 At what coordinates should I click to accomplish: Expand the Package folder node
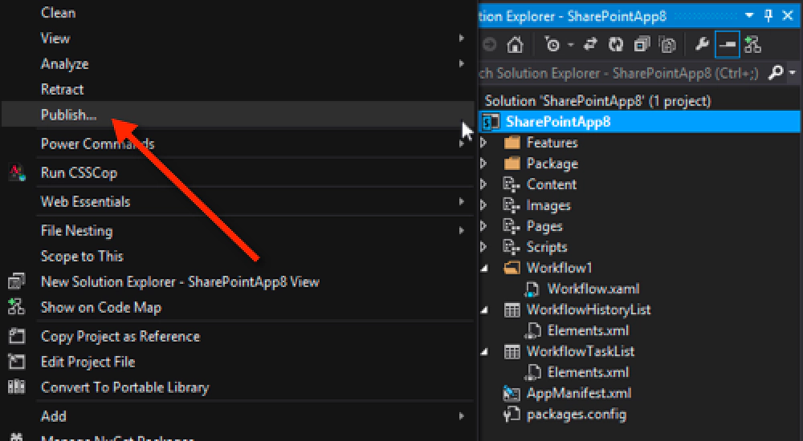click(x=483, y=164)
